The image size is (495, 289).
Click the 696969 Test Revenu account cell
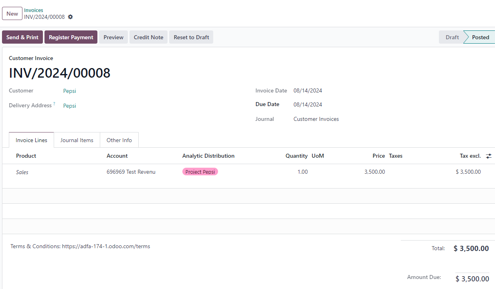click(131, 172)
